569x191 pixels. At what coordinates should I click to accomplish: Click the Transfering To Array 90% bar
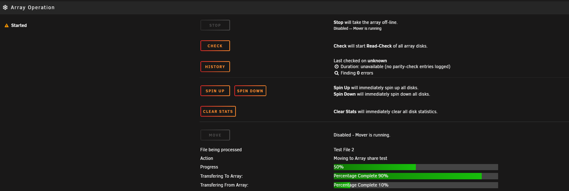click(416, 176)
